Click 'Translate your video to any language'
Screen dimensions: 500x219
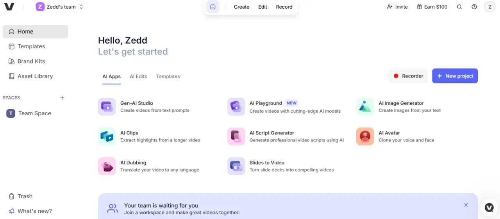coord(160,170)
